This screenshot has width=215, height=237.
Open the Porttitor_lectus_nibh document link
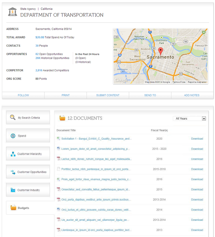(x=96, y=169)
